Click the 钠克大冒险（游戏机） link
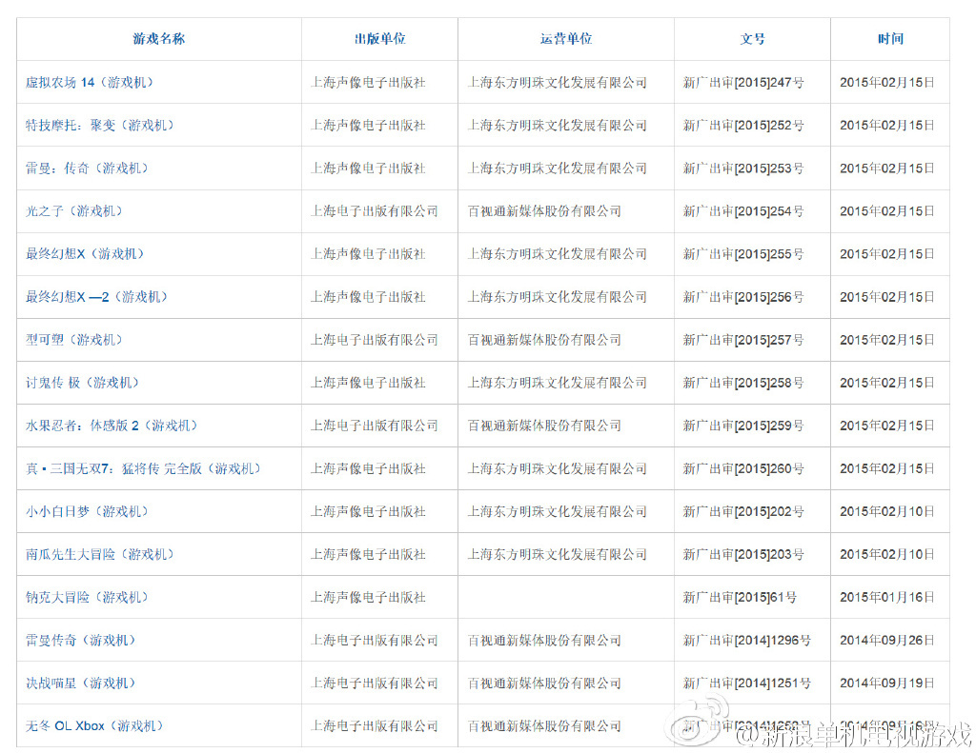The height and width of the screenshot is (753, 976). coord(87,597)
